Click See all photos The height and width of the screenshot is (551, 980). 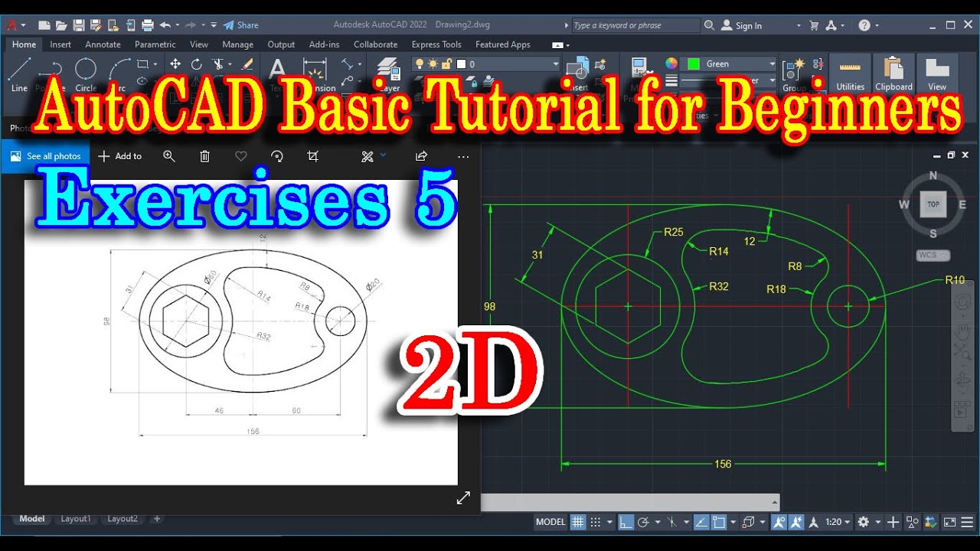click(45, 156)
